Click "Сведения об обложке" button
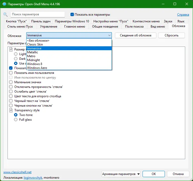This screenshot has height=181, width=193. (136, 35)
